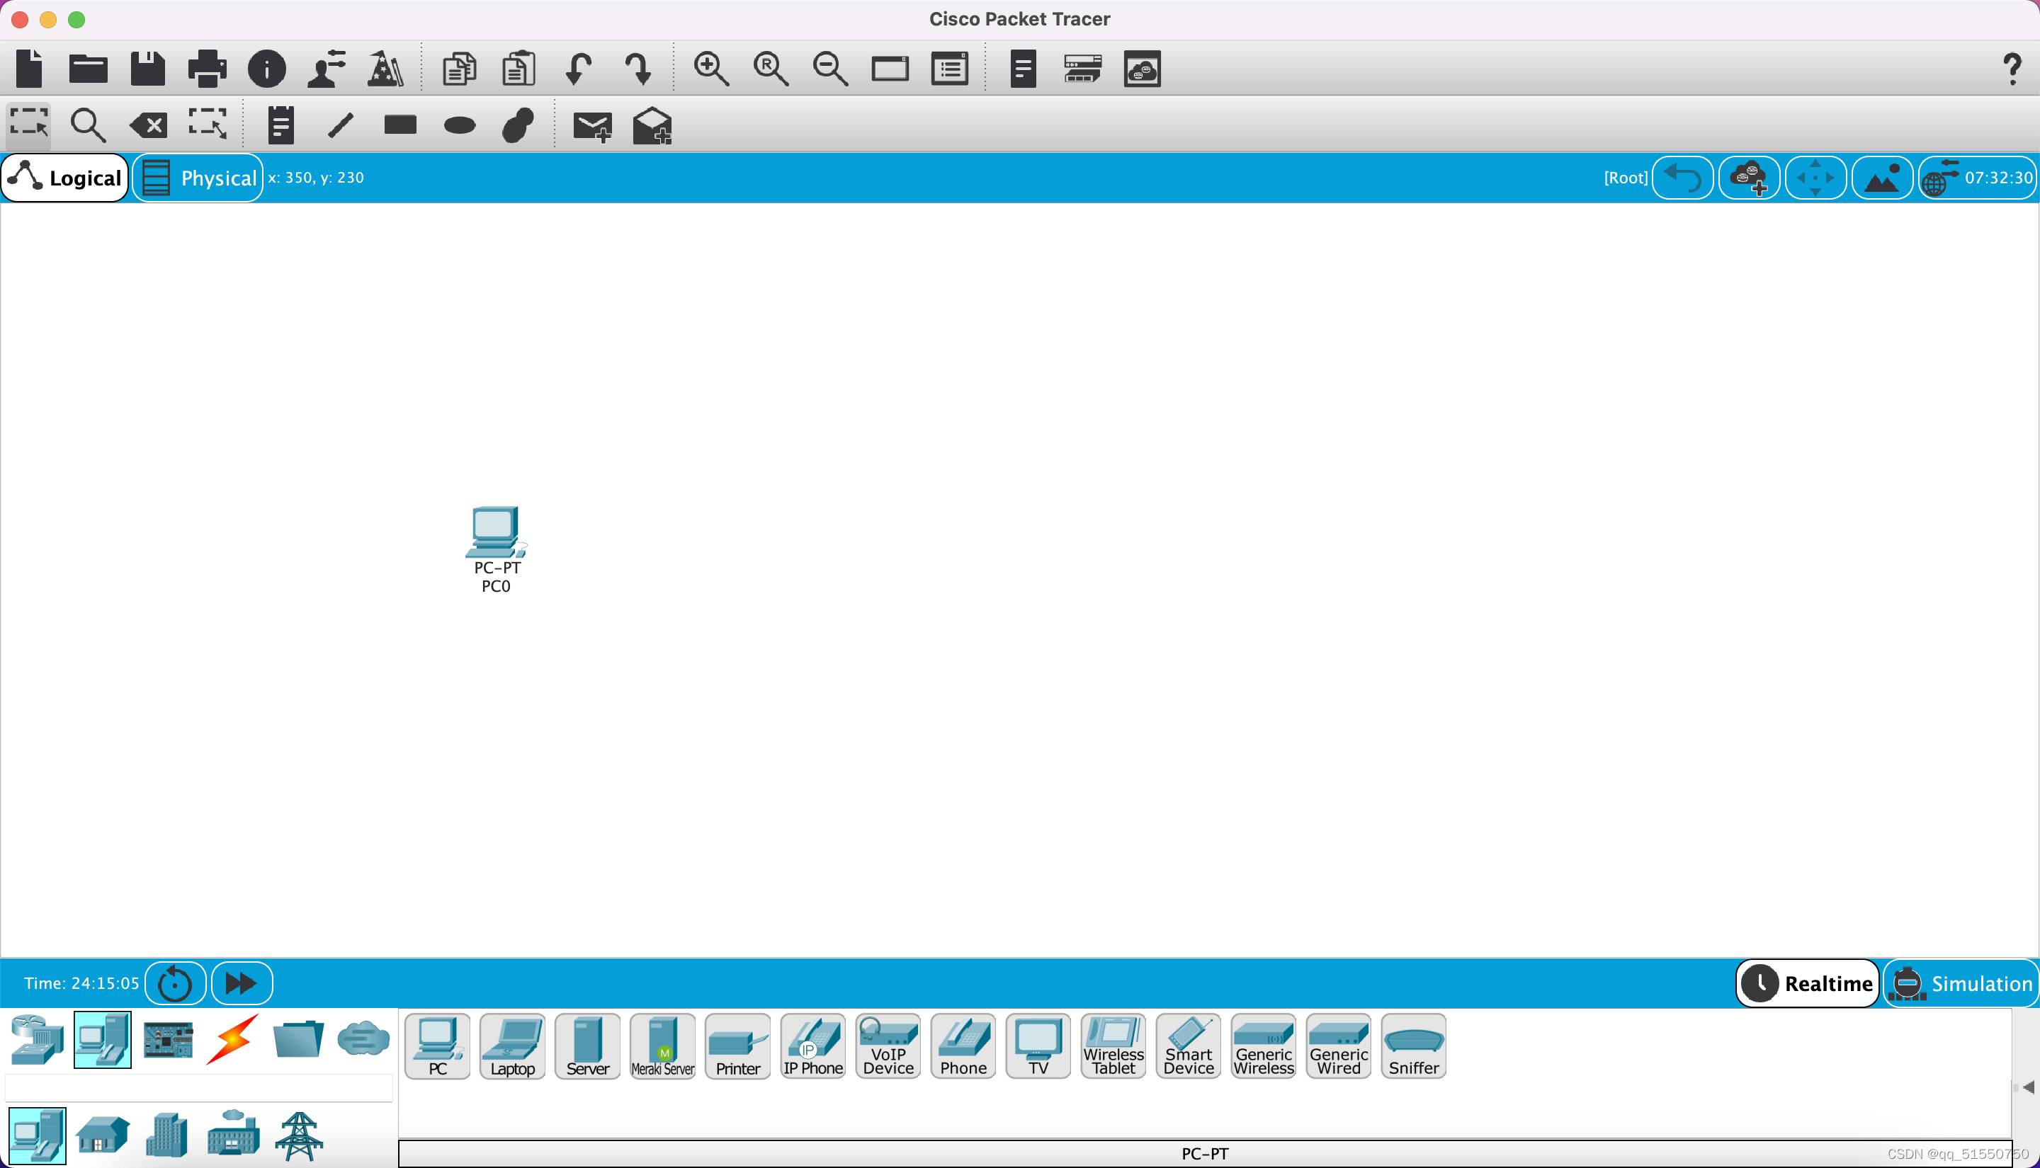2040x1168 pixels.
Task: Draw an ellipse shape tool
Action: click(x=459, y=125)
